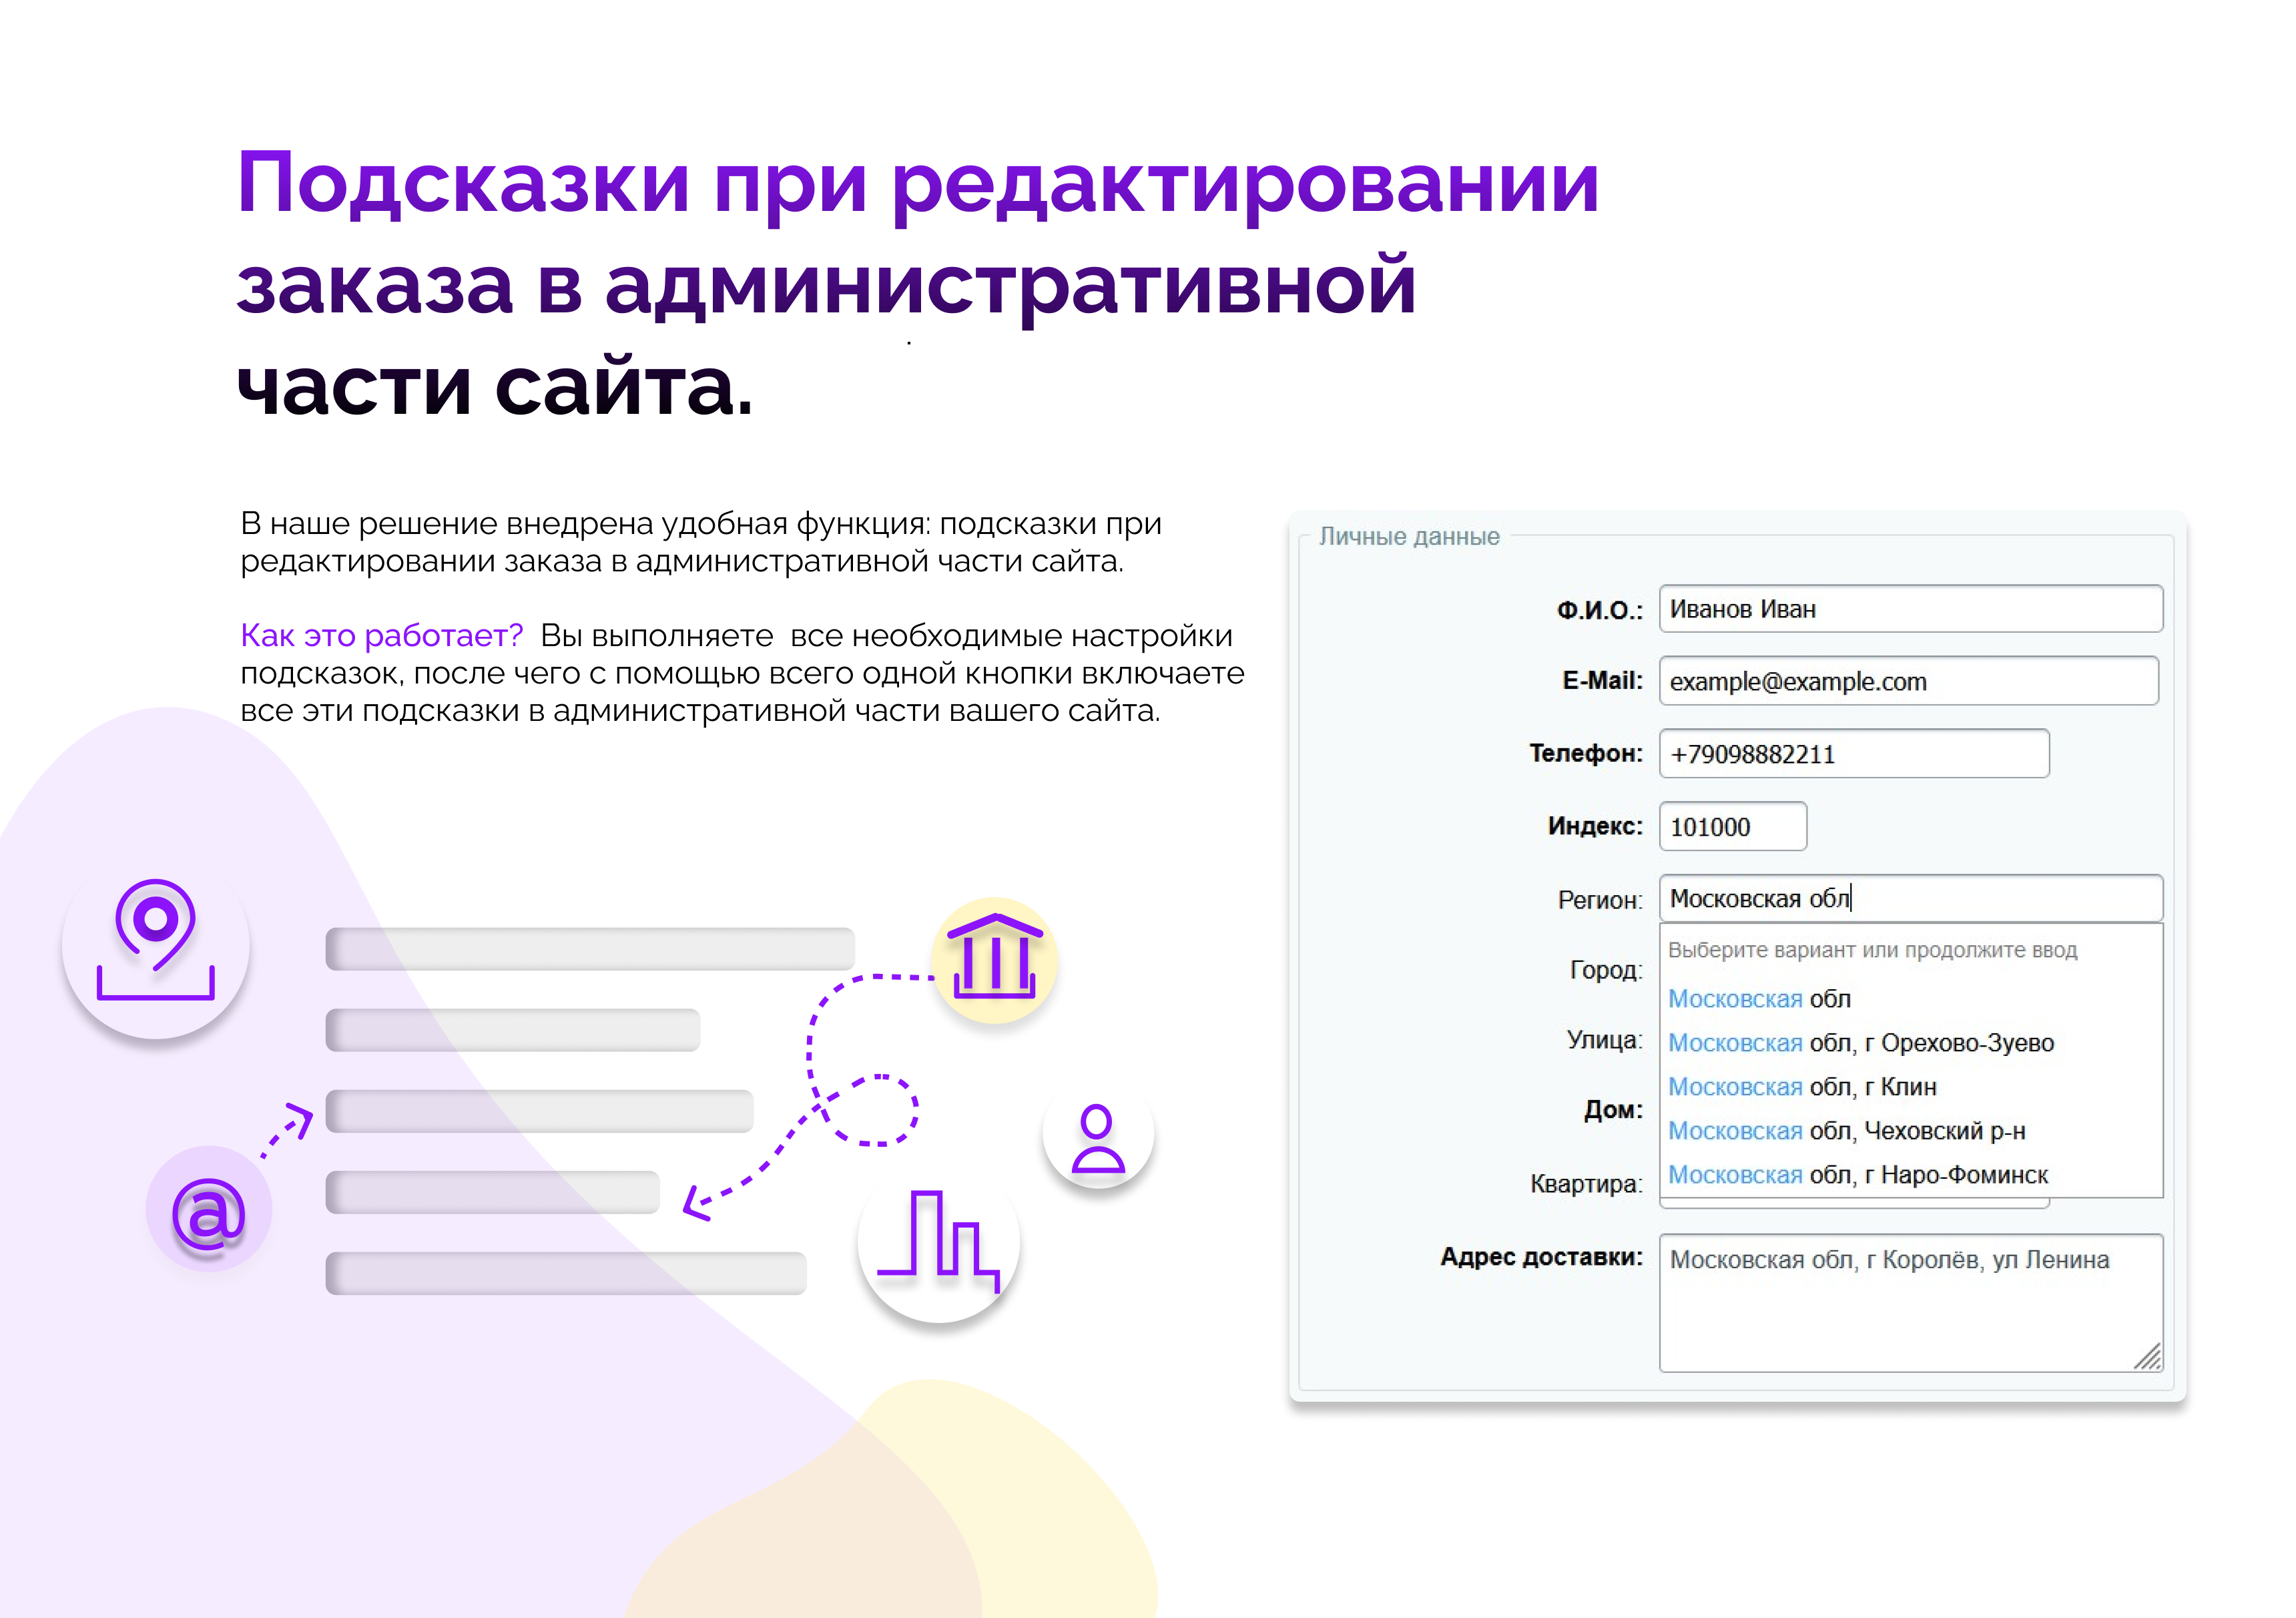Pick Московская обл, г Клин option
This screenshot has width=2296, height=1618.
(1802, 1087)
